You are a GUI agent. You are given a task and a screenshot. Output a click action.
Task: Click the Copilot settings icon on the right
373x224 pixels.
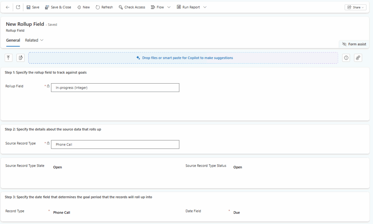click(x=358, y=57)
